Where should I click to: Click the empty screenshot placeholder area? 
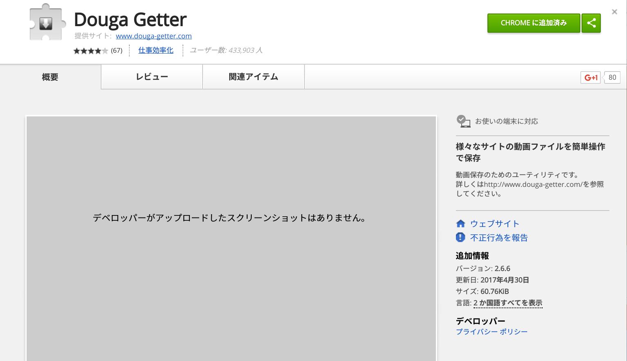pyautogui.click(x=231, y=239)
